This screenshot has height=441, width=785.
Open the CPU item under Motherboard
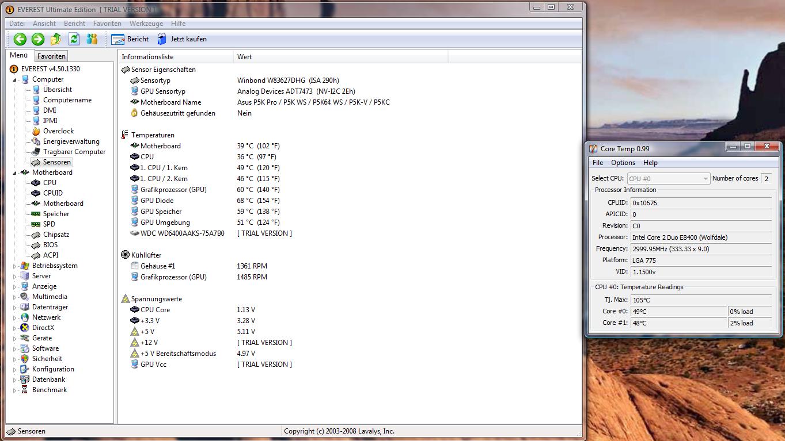pyautogui.click(x=50, y=183)
